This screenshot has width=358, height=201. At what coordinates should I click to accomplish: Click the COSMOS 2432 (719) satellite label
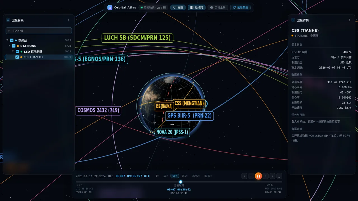(x=98, y=111)
